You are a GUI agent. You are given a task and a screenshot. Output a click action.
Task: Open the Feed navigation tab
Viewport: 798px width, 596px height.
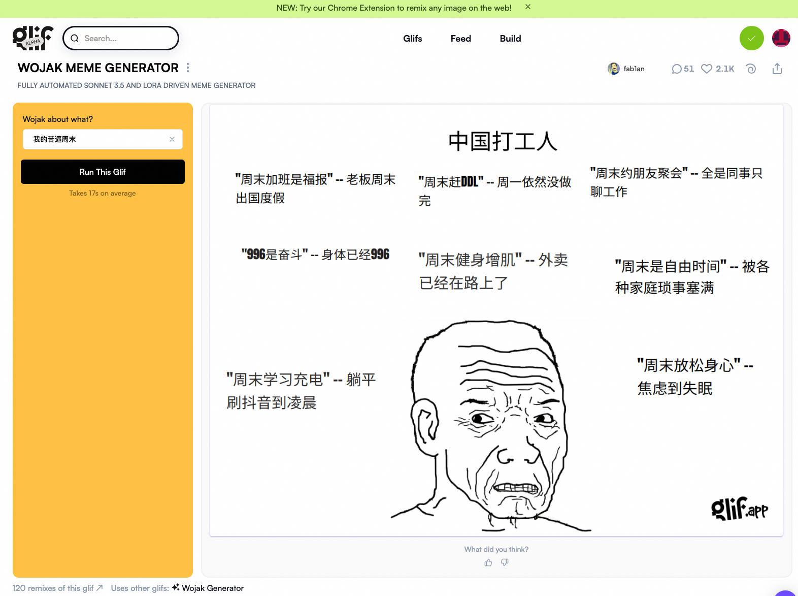461,39
